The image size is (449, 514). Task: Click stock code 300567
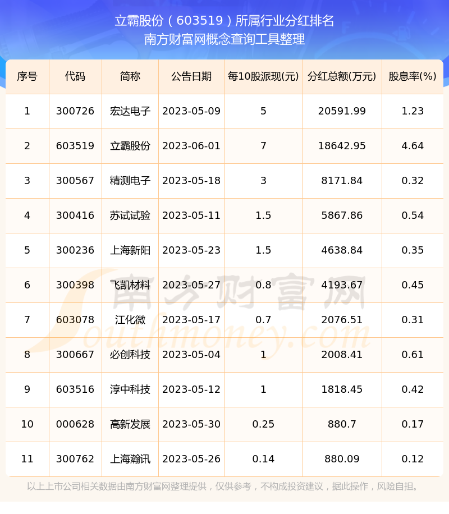75,181
